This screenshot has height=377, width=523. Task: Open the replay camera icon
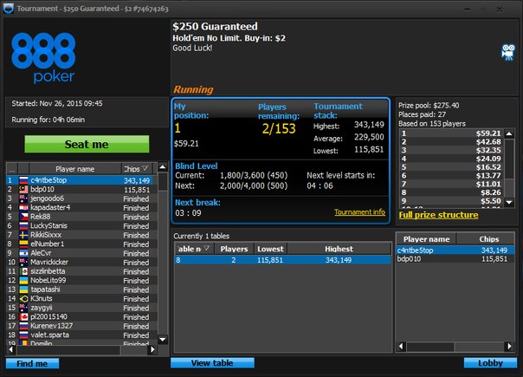tap(508, 52)
